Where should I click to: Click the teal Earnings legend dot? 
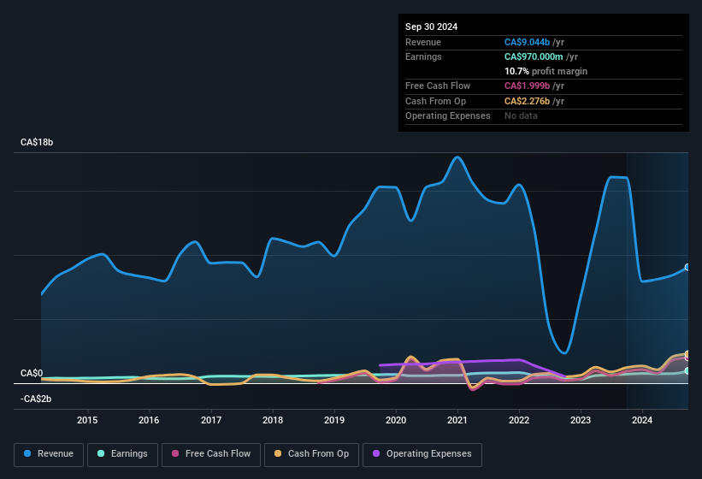[101, 453]
